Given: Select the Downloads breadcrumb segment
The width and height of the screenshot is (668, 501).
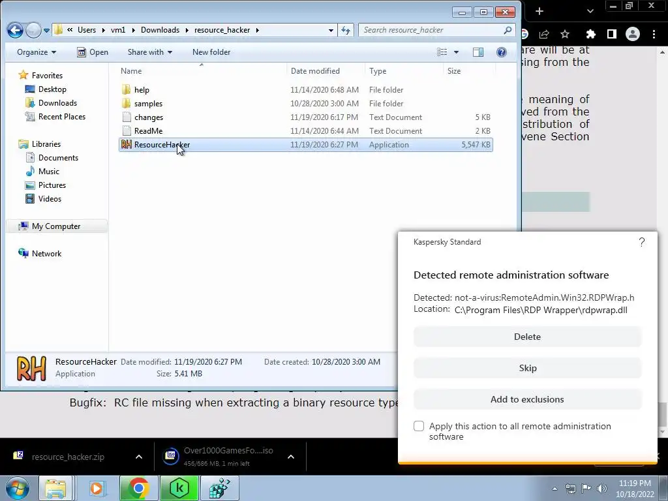Looking at the screenshot, I should 160,30.
